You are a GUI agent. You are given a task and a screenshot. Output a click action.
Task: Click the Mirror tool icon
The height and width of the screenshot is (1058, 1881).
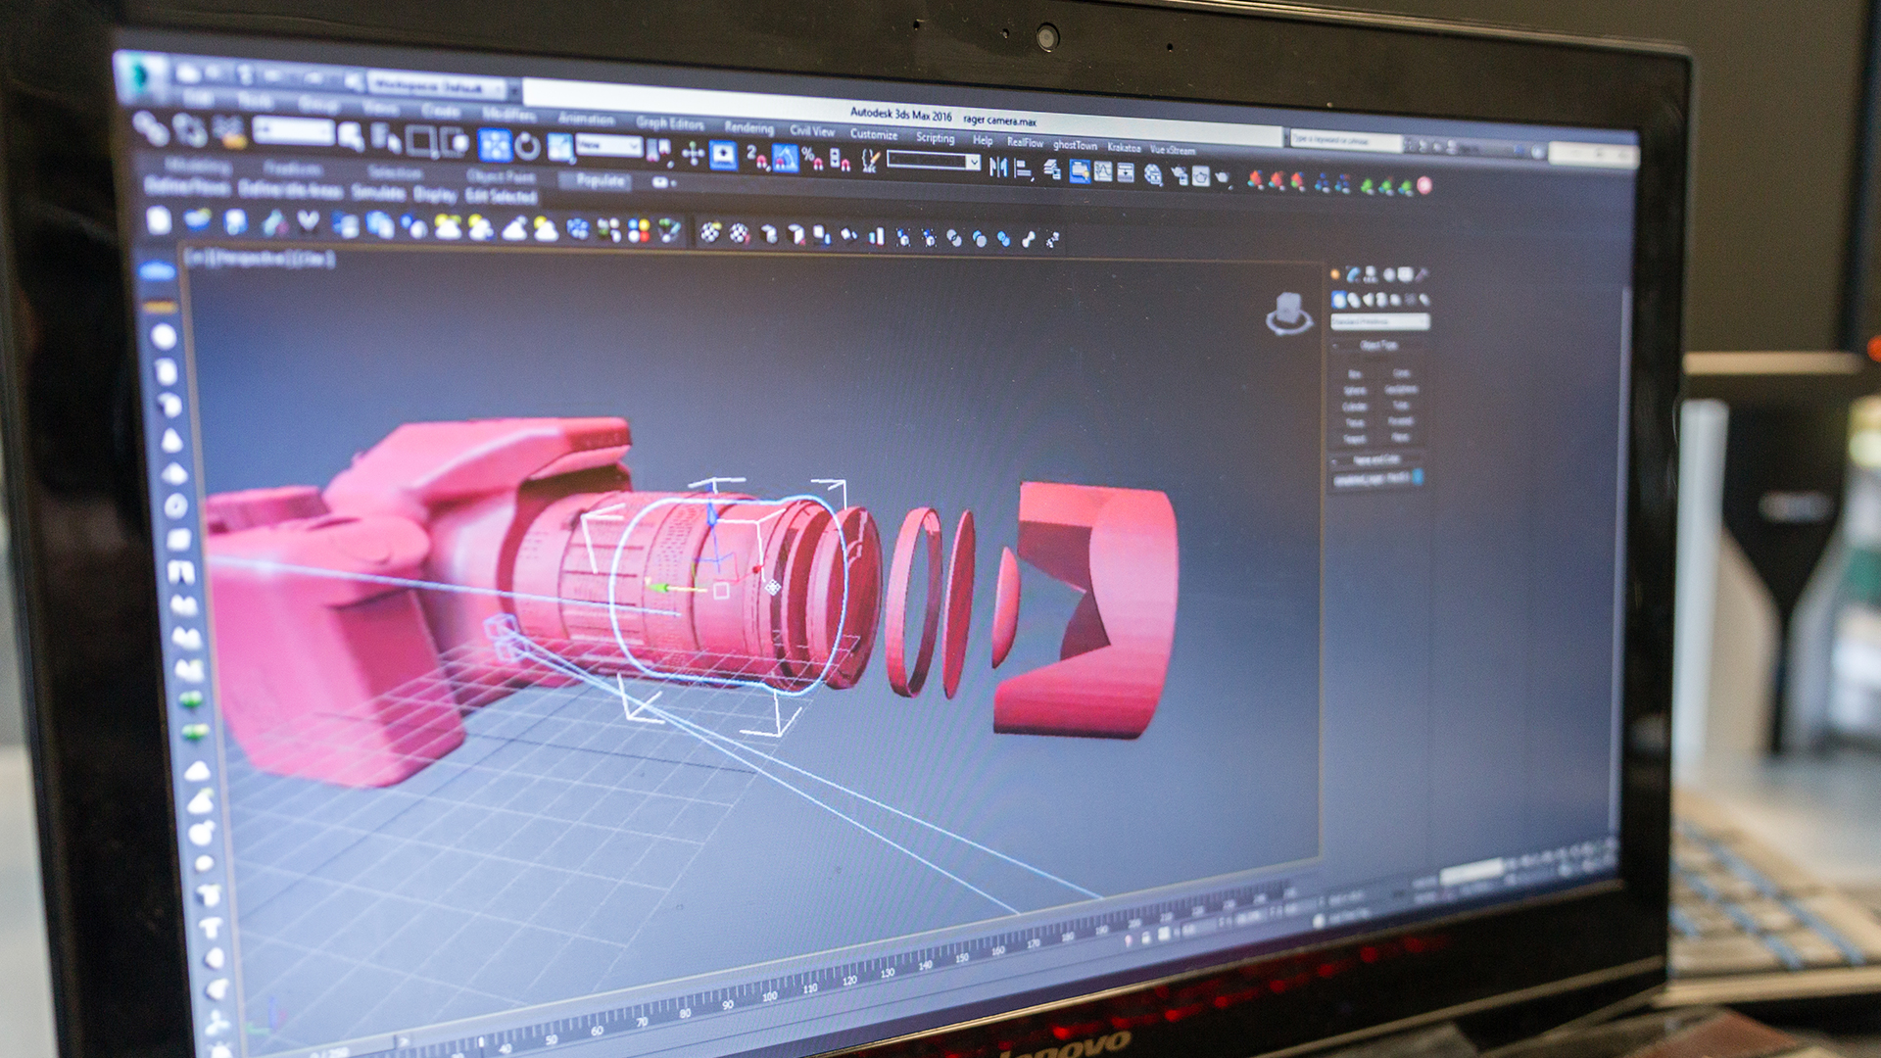998,168
